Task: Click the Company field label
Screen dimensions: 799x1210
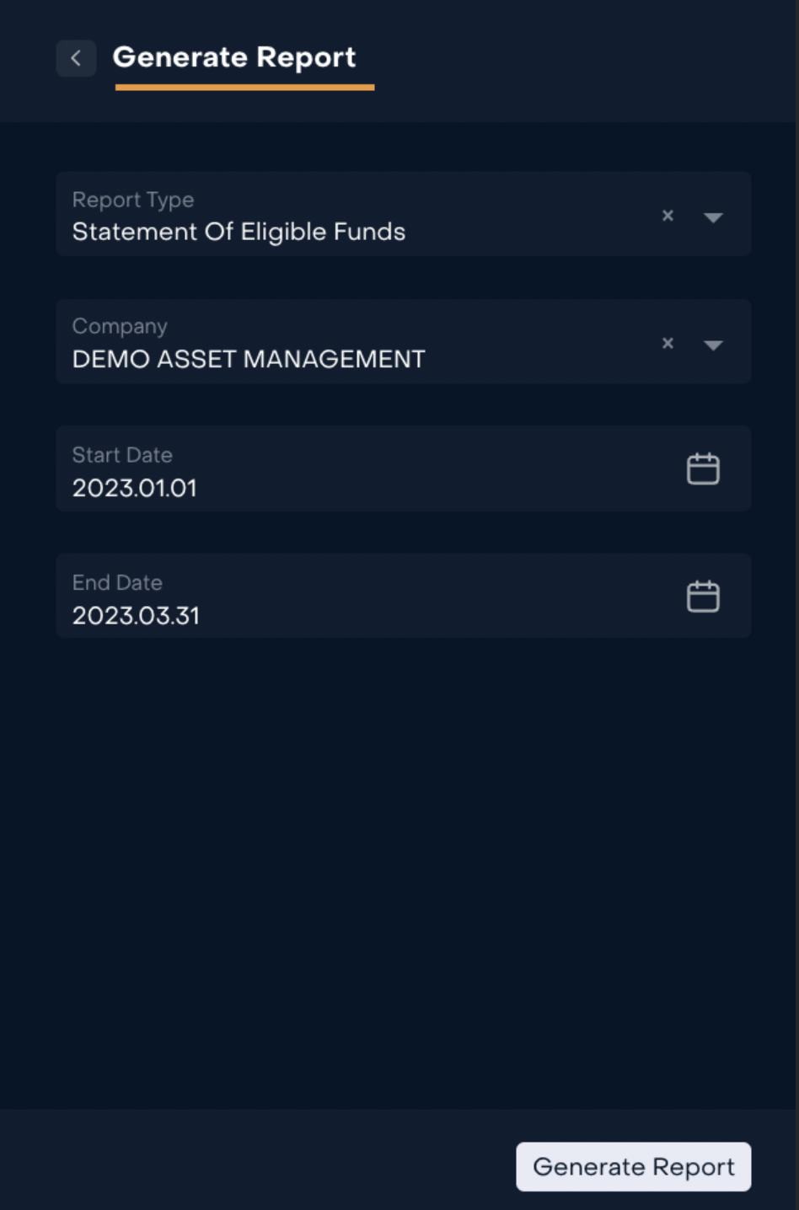Action: [120, 326]
